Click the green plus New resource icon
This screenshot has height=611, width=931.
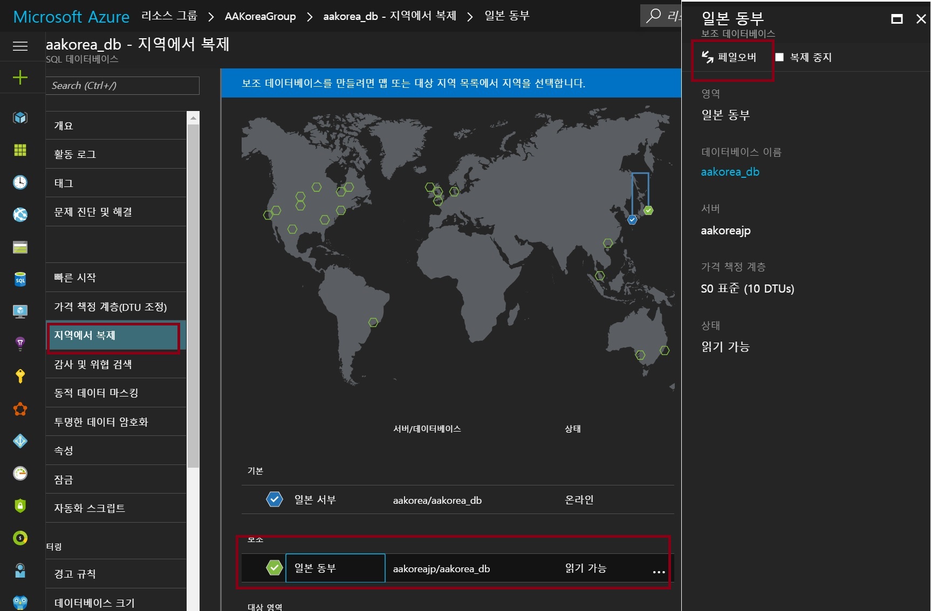coord(20,77)
